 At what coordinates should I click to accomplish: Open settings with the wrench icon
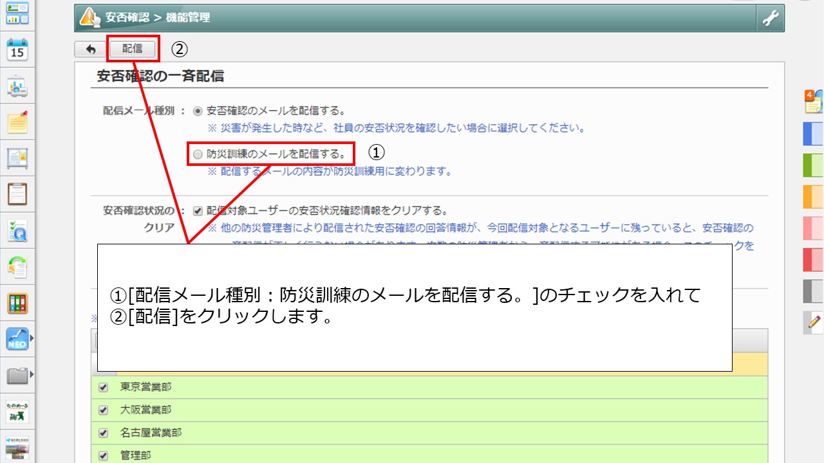pyautogui.click(x=770, y=19)
